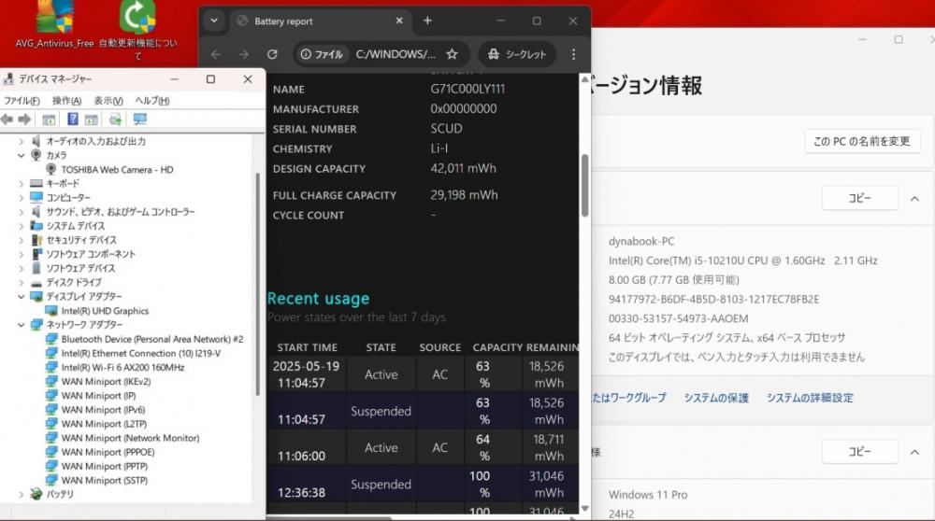Select Bluetooth Device (Personal Area Network) #2
Screen dimensions: 935x521
pyautogui.click(x=152, y=339)
